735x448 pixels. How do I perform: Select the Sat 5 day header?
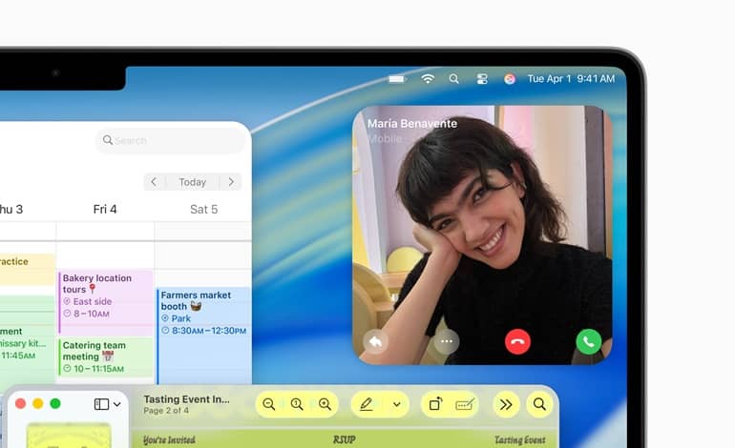click(204, 210)
